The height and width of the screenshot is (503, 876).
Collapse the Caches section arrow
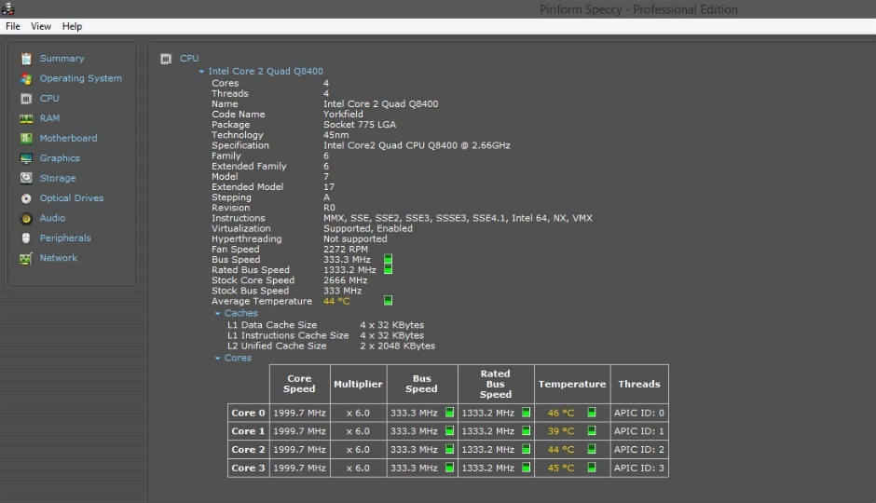point(218,314)
